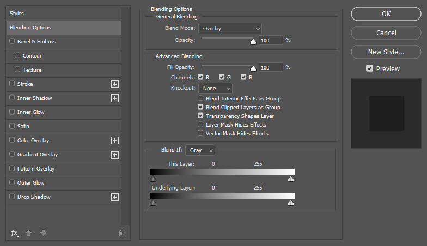Screen dimensions: 427x246
Task: Click the plus icon beside Drop Shadow
Action: coord(114,197)
